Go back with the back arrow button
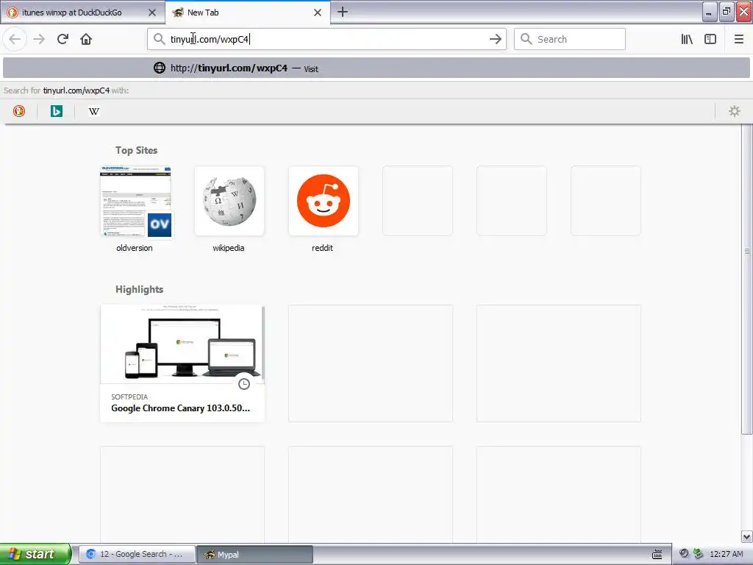This screenshot has width=753, height=565. (x=15, y=39)
